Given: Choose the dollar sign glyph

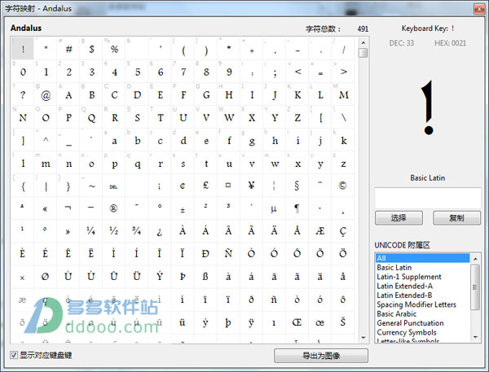Looking at the screenshot, I should click(x=91, y=49).
